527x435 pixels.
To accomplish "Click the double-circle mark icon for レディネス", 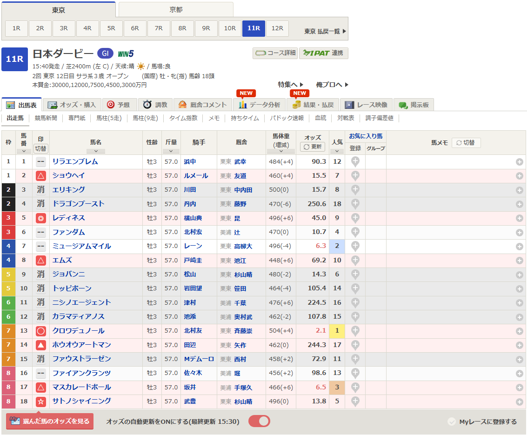I will tap(41, 218).
